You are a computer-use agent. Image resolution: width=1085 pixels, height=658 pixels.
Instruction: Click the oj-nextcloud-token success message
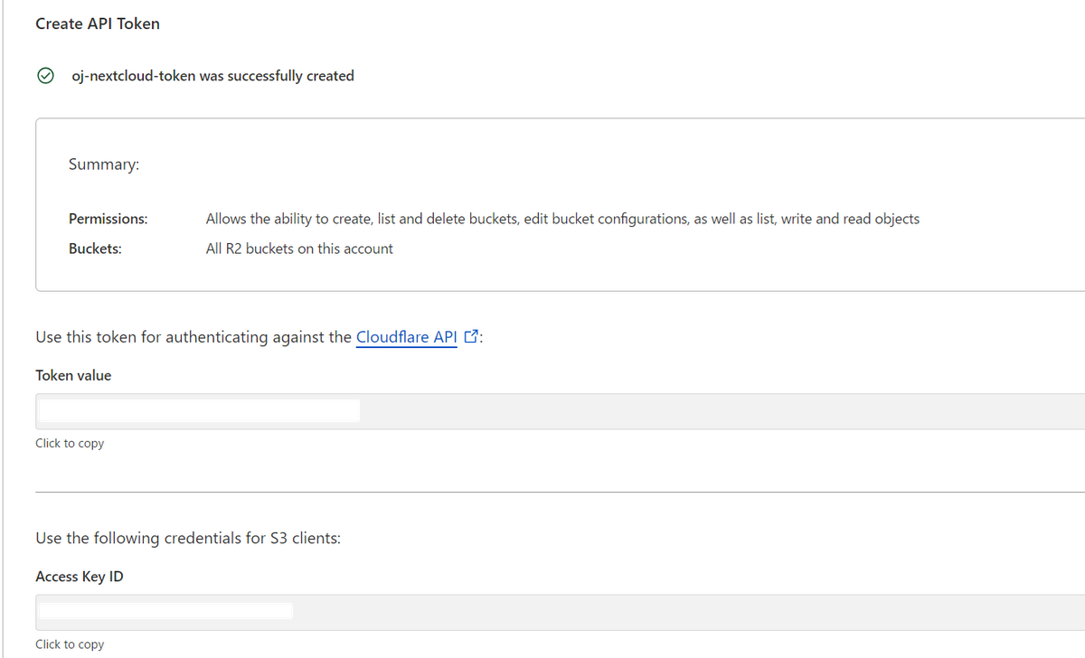(x=212, y=76)
